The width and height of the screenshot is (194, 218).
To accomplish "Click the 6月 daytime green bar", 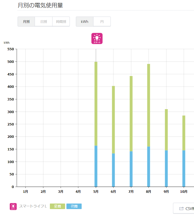I will [113, 120].
